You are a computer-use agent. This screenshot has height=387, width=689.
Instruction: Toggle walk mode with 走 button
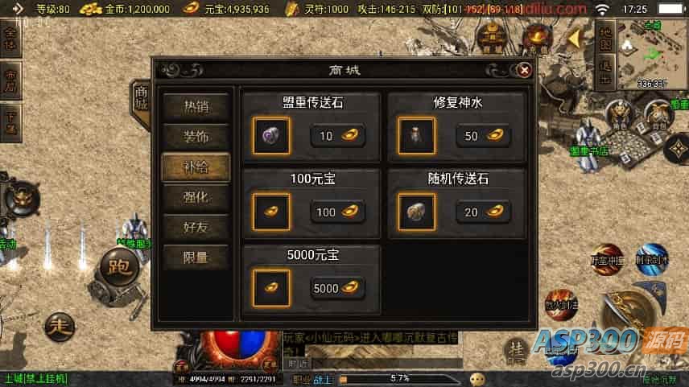pyautogui.click(x=60, y=327)
